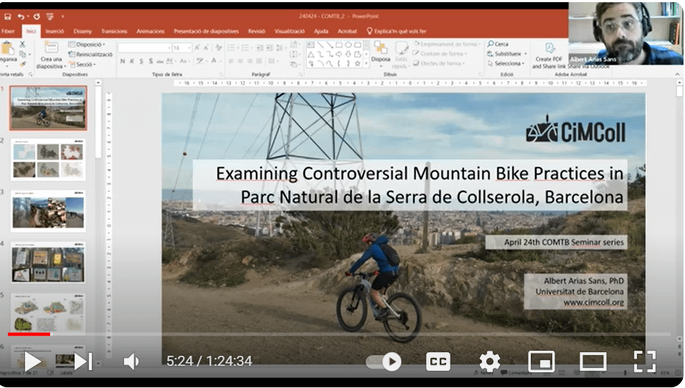Skip to the next video

coord(83,362)
